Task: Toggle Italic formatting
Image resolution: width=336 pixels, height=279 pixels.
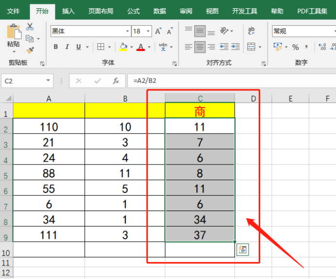Action: click(67, 47)
